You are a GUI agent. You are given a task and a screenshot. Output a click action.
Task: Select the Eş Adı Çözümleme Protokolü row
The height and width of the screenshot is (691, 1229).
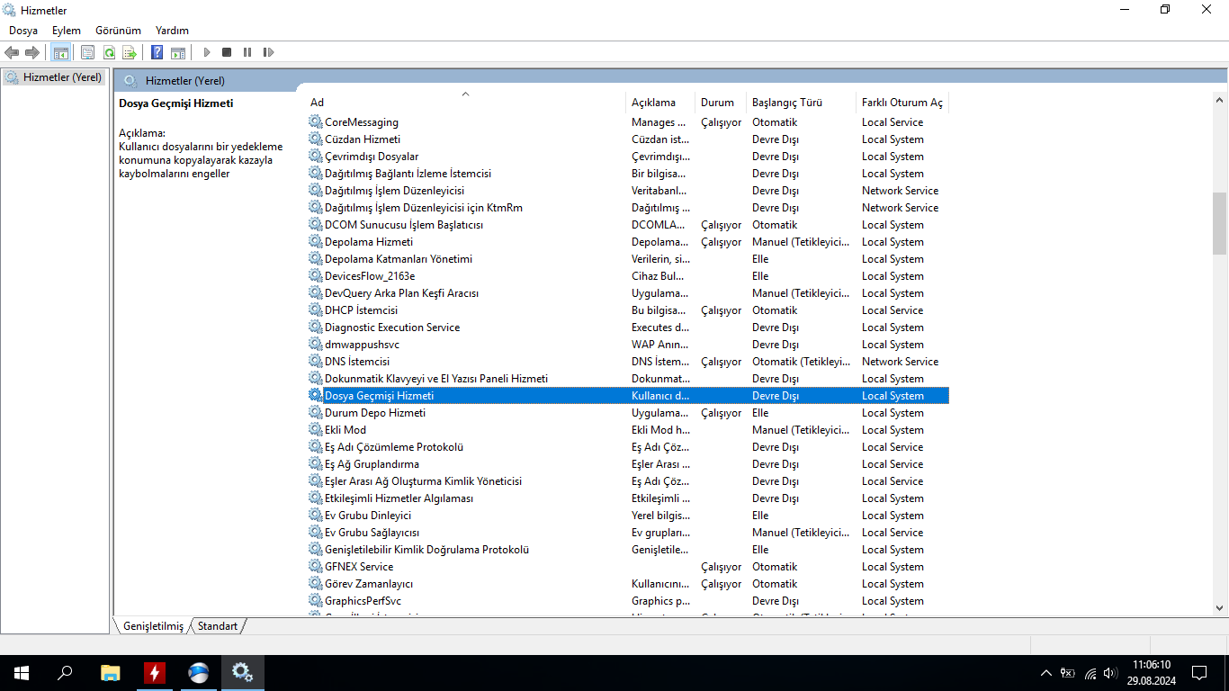[628, 446]
